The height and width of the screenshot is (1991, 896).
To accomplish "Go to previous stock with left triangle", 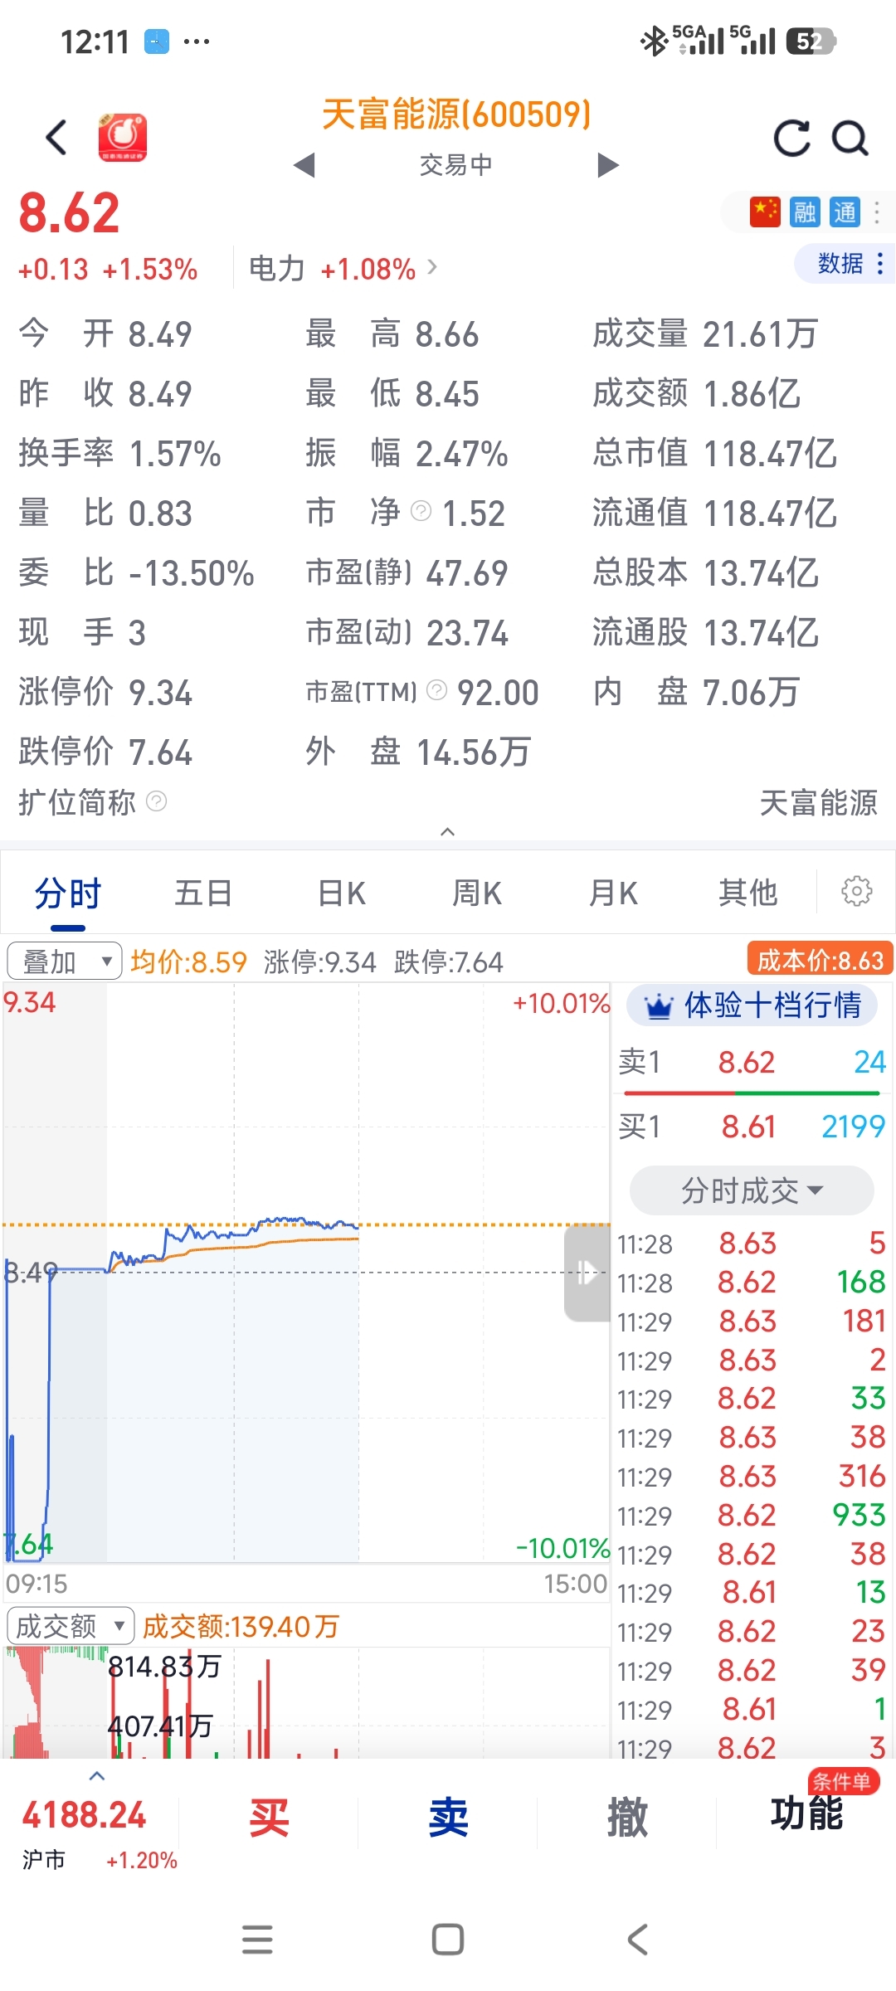I will [304, 165].
